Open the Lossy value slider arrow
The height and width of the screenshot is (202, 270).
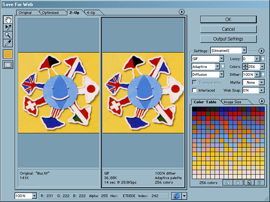[257, 59]
